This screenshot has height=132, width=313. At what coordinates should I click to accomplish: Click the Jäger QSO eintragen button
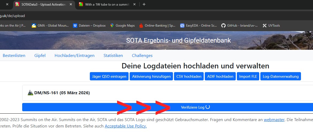pos(109,76)
